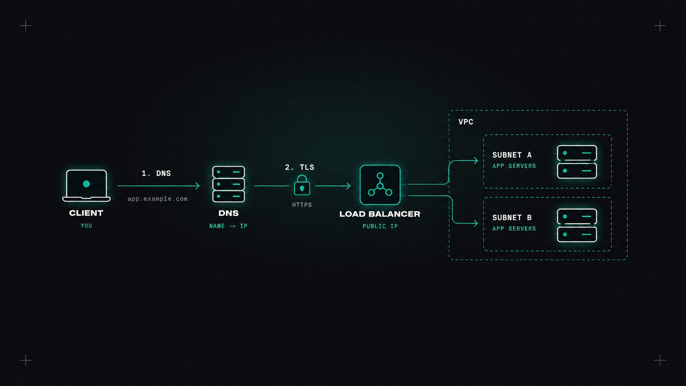Select the 'NAME → IP' caption
686x386 pixels.
click(229, 226)
